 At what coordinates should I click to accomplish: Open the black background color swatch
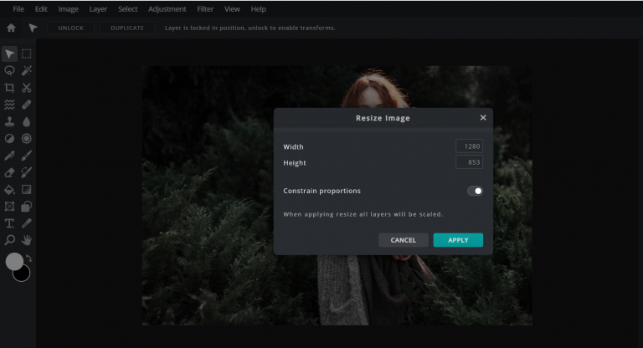23,274
